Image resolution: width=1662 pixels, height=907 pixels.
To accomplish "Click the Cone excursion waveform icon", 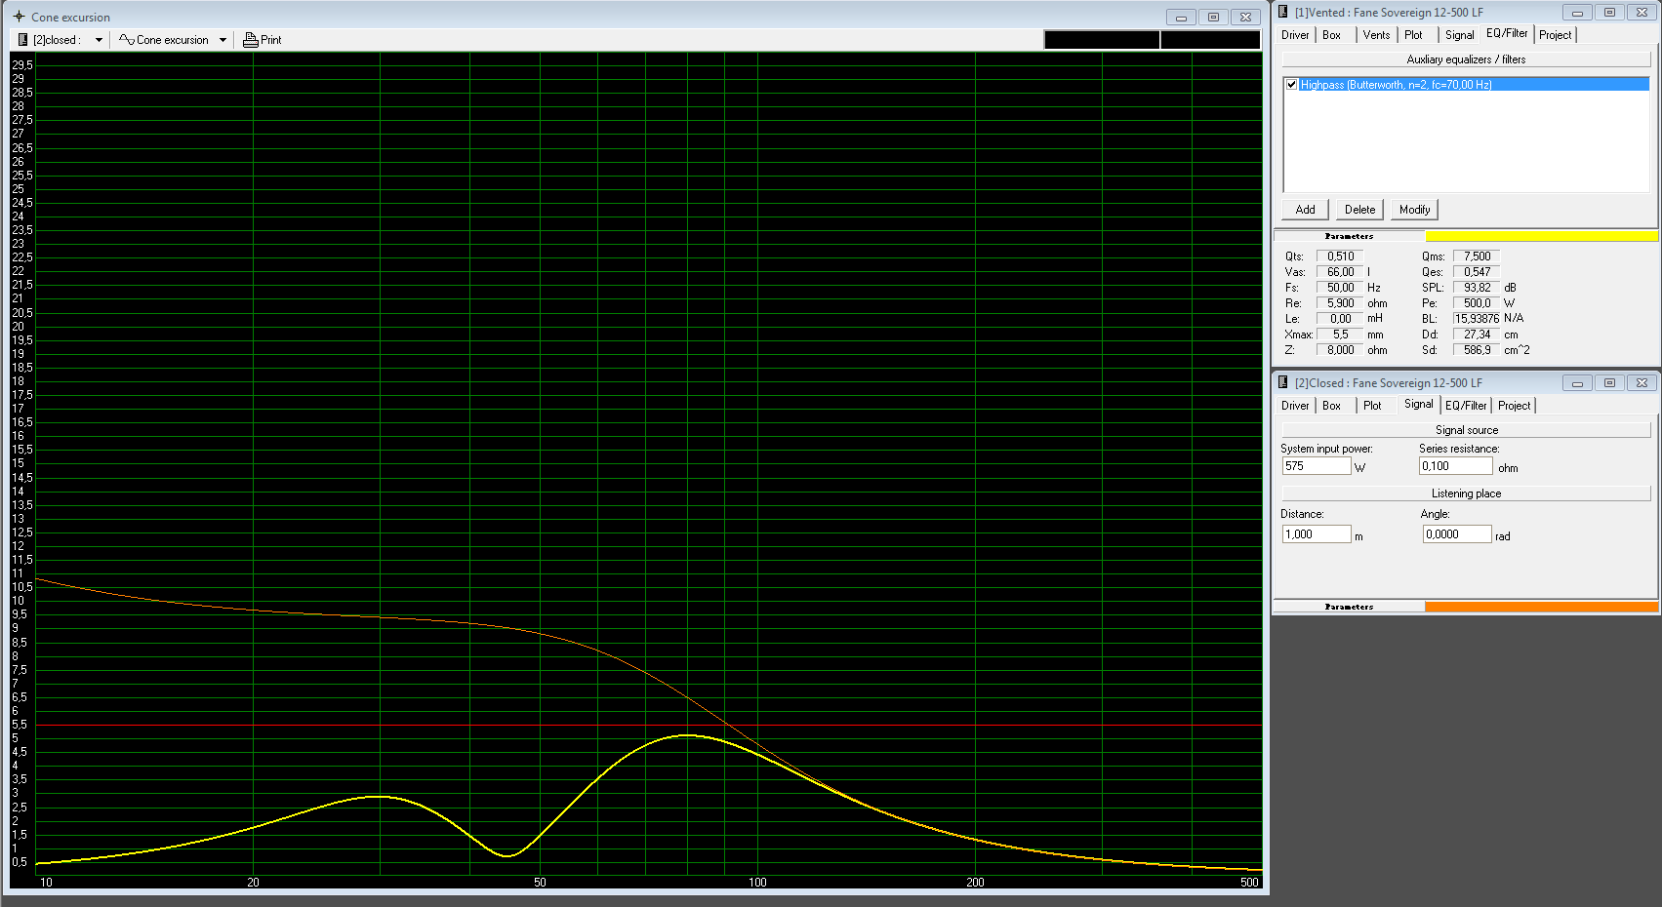I will [126, 40].
